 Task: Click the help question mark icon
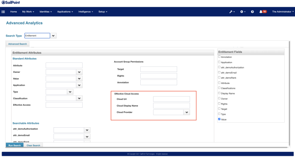point(252,12)
